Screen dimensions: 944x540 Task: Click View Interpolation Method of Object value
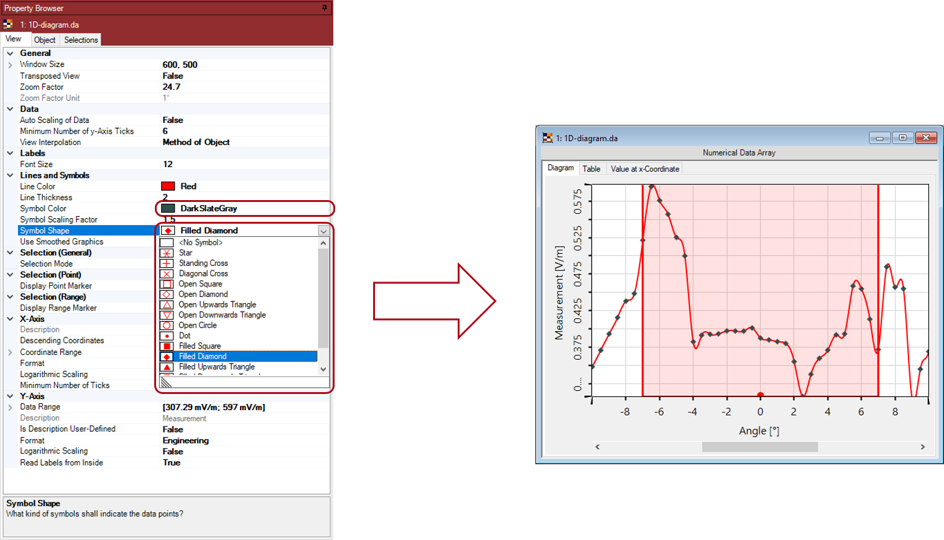click(x=196, y=142)
